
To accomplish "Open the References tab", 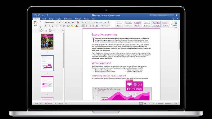I will [68, 19].
